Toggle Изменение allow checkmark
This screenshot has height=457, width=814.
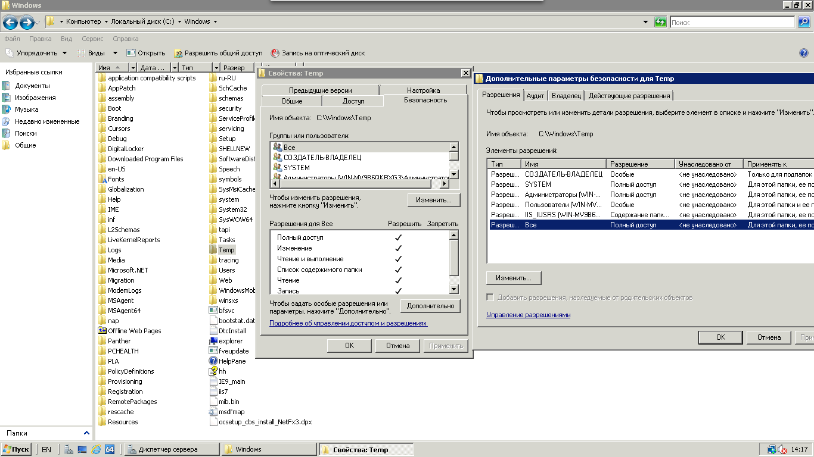pyautogui.click(x=398, y=248)
